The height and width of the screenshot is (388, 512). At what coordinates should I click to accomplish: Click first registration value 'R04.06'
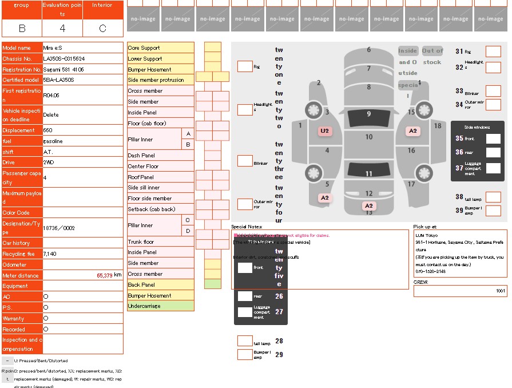(x=51, y=96)
